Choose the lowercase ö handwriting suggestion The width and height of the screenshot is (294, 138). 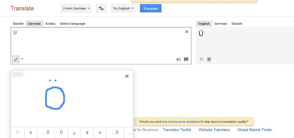[x=31, y=133]
